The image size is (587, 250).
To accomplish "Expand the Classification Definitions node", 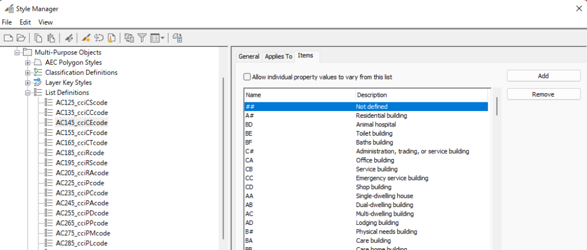I will (28, 73).
